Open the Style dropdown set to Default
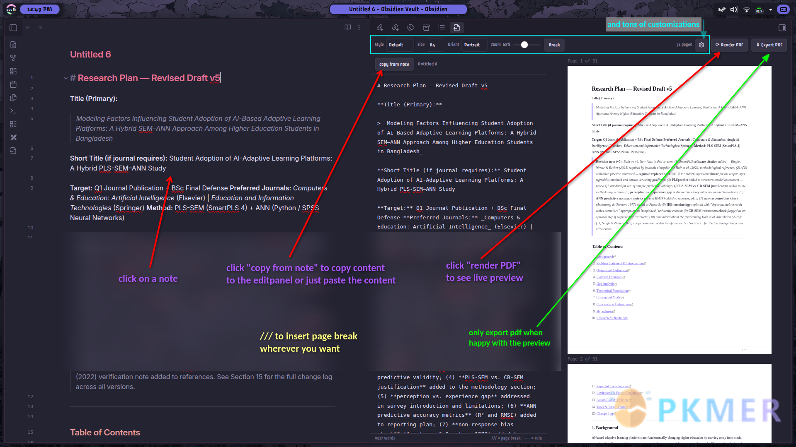796x447 pixels. coord(400,45)
